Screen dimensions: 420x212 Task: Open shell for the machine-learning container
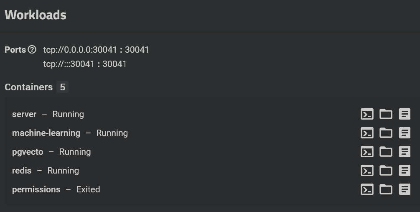pos(367,133)
